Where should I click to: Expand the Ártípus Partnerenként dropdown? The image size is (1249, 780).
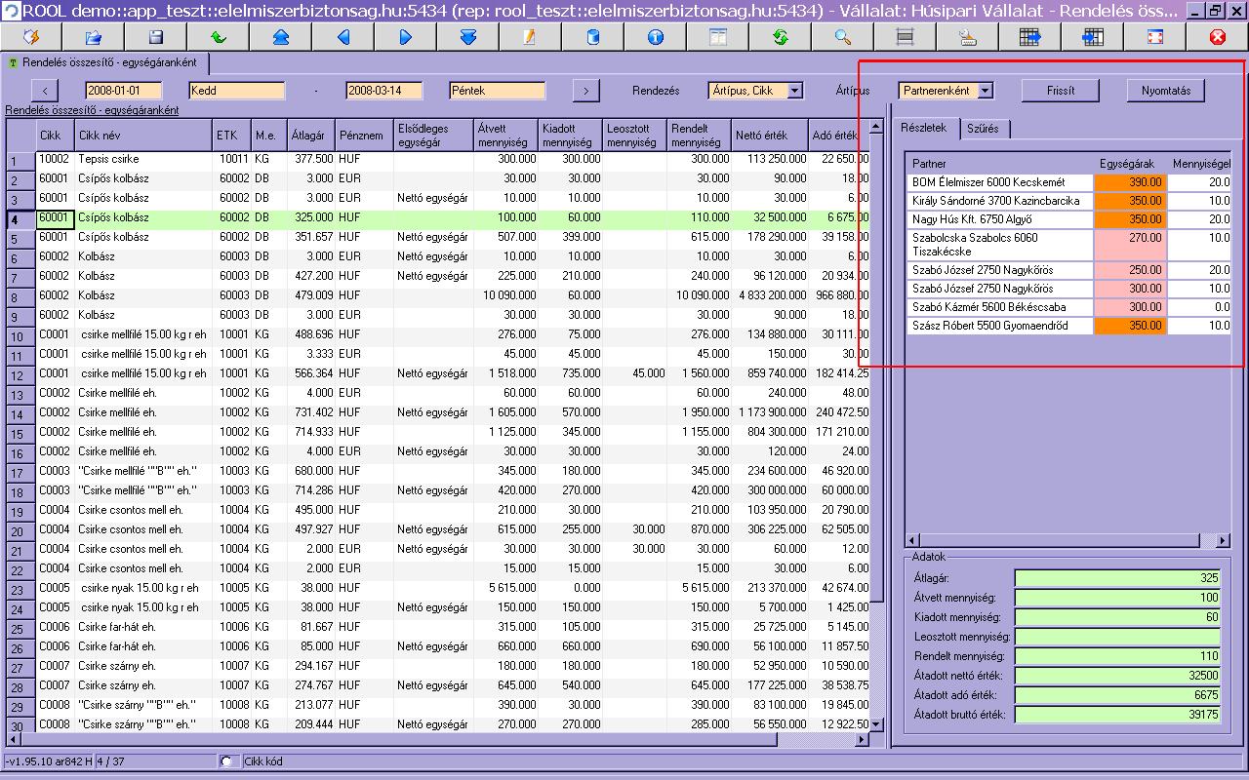tap(984, 91)
